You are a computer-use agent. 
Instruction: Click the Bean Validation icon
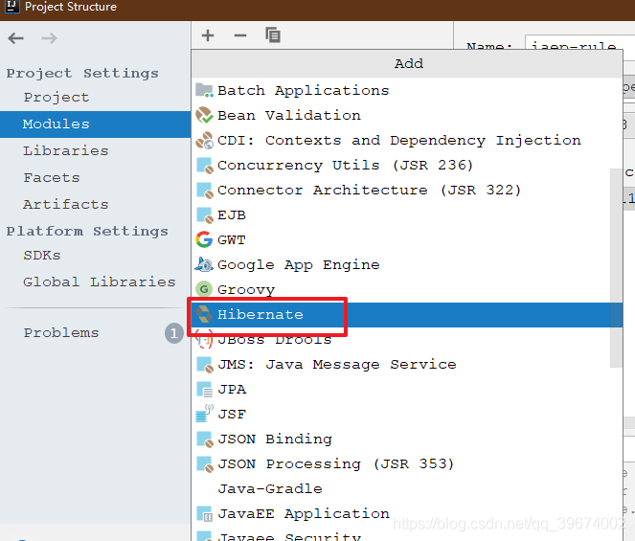(204, 116)
